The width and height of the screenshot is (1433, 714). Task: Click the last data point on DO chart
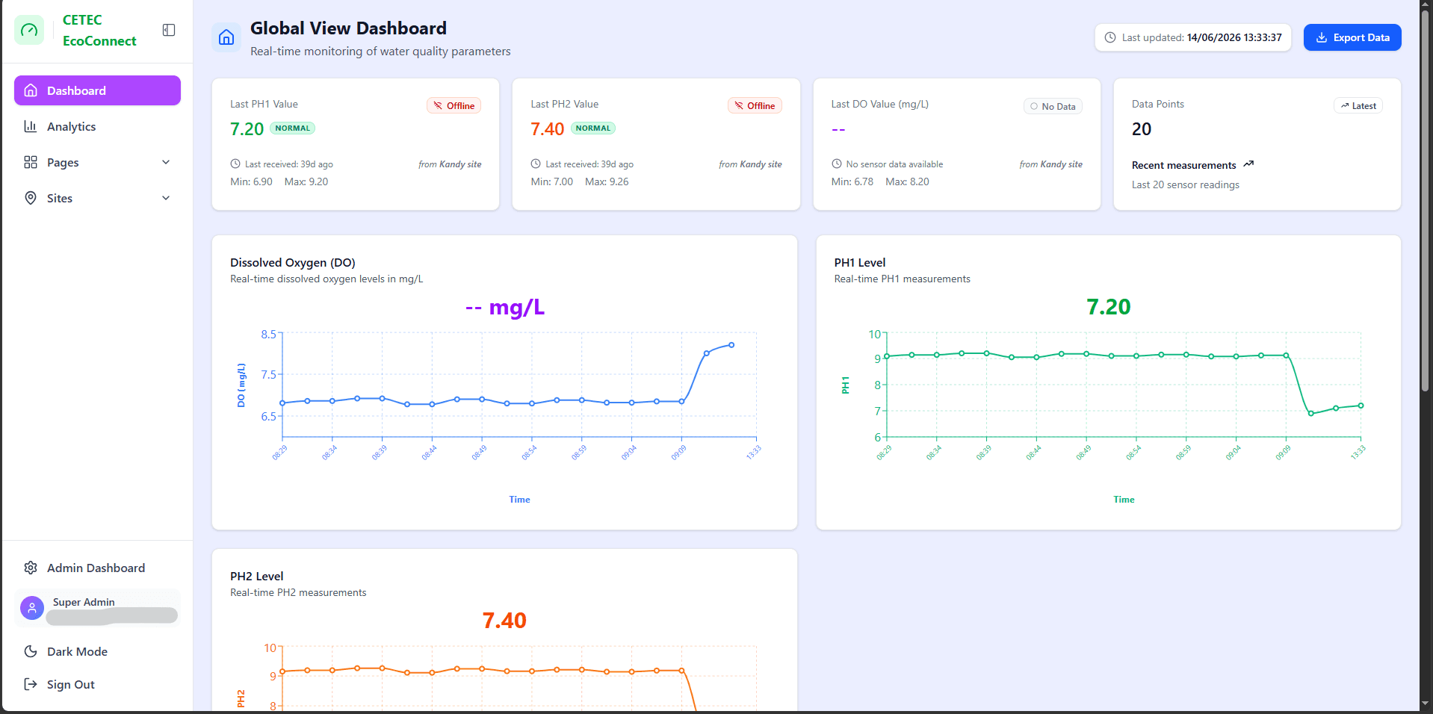pyautogui.click(x=731, y=345)
